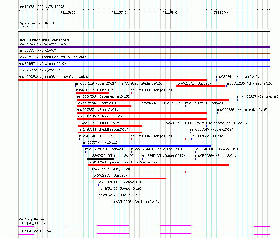Click nsv3342589 (Audano2019) label
The width and height of the screenshot is (279, 238).
coord(99,123)
